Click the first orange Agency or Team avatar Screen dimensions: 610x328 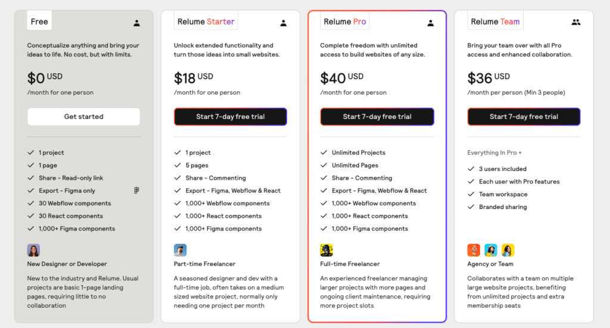click(x=474, y=250)
